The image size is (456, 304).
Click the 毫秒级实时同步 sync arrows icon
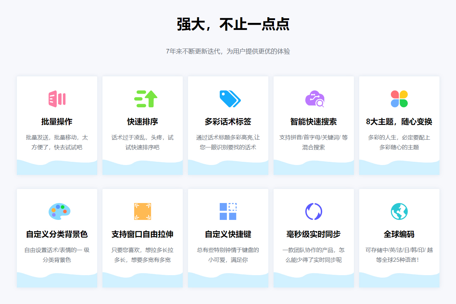coord(313,211)
